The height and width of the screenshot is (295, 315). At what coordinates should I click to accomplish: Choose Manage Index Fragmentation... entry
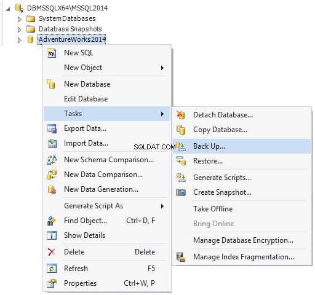[x=242, y=257]
